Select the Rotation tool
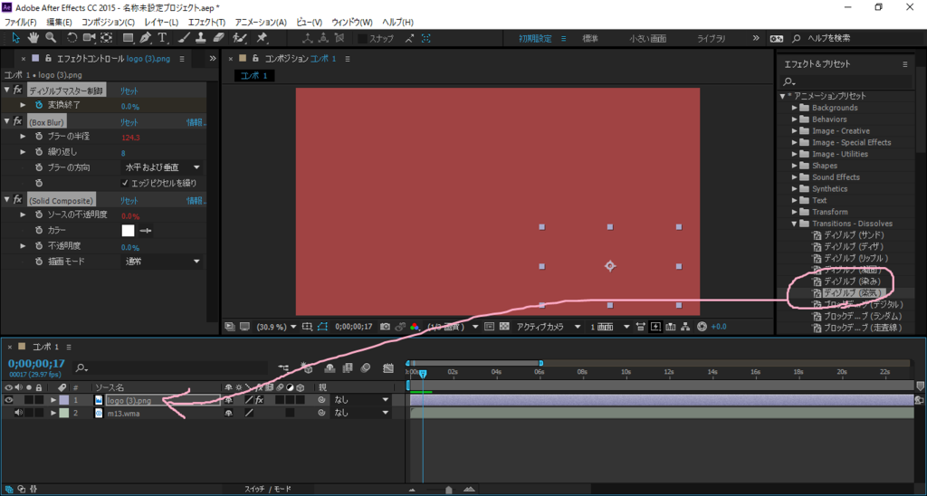This screenshot has width=927, height=496. 72,38
